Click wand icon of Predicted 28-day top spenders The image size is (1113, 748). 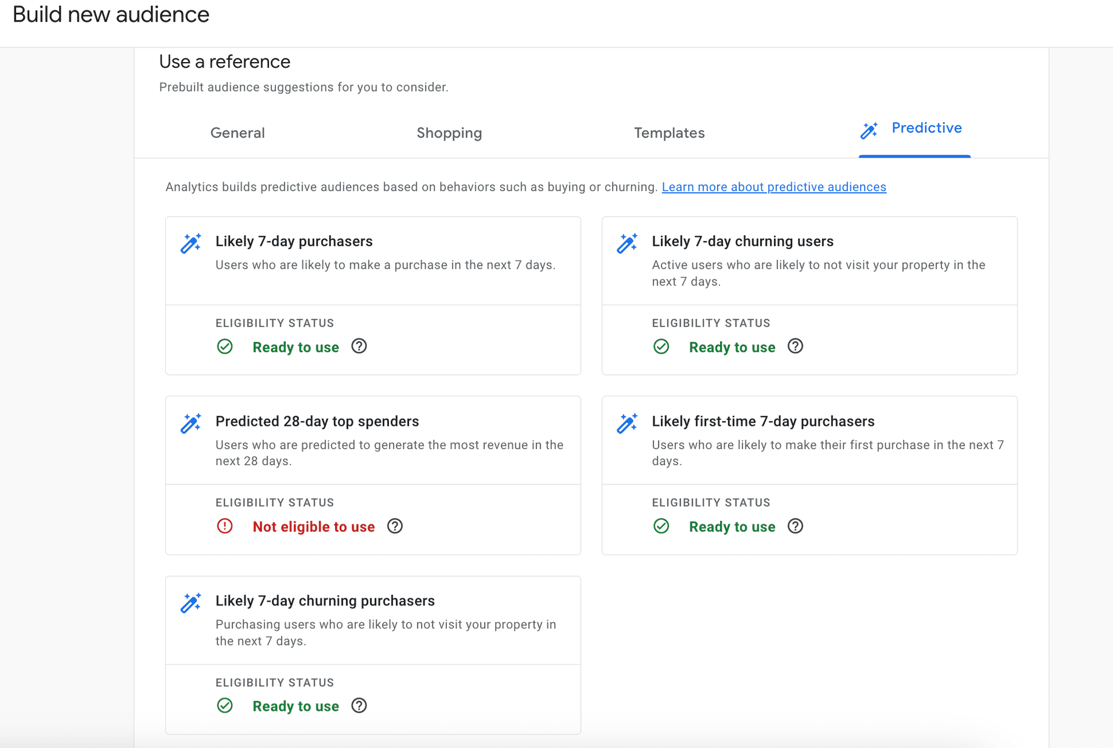(191, 424)
